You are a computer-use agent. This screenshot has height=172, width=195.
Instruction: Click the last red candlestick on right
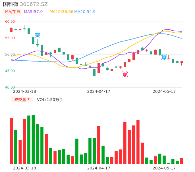[x=182, y=62]
